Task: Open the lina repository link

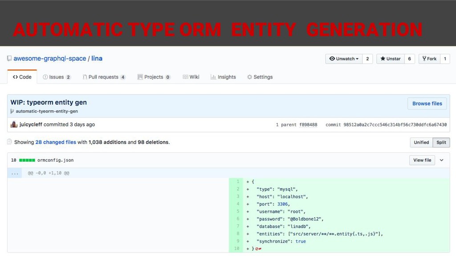Action: (x=97, y=58)
